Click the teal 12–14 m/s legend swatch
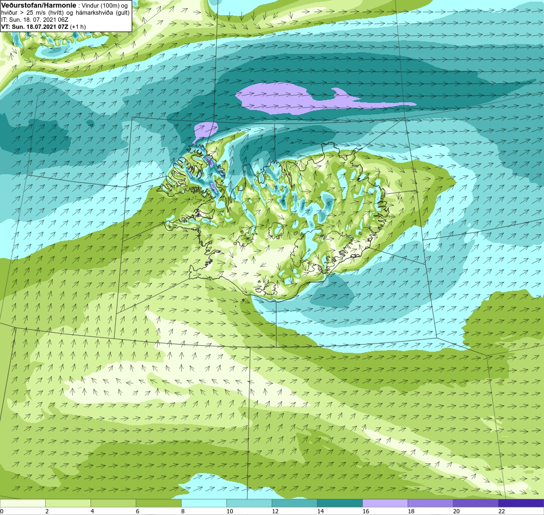 pos(294,503)
